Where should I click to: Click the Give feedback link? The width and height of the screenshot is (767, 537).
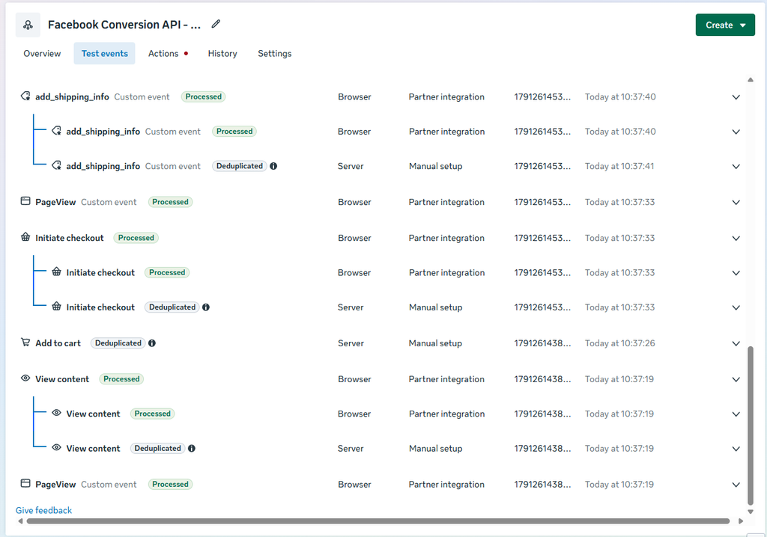43,510
